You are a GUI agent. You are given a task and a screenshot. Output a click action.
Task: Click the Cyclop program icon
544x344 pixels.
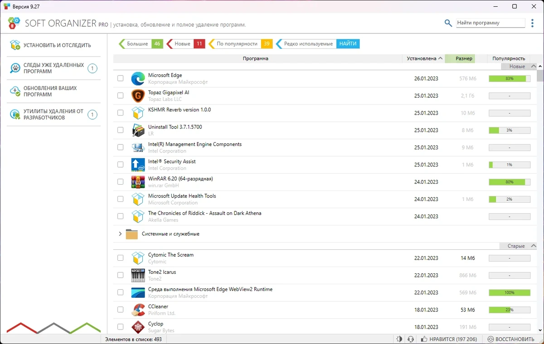[138, 327]
